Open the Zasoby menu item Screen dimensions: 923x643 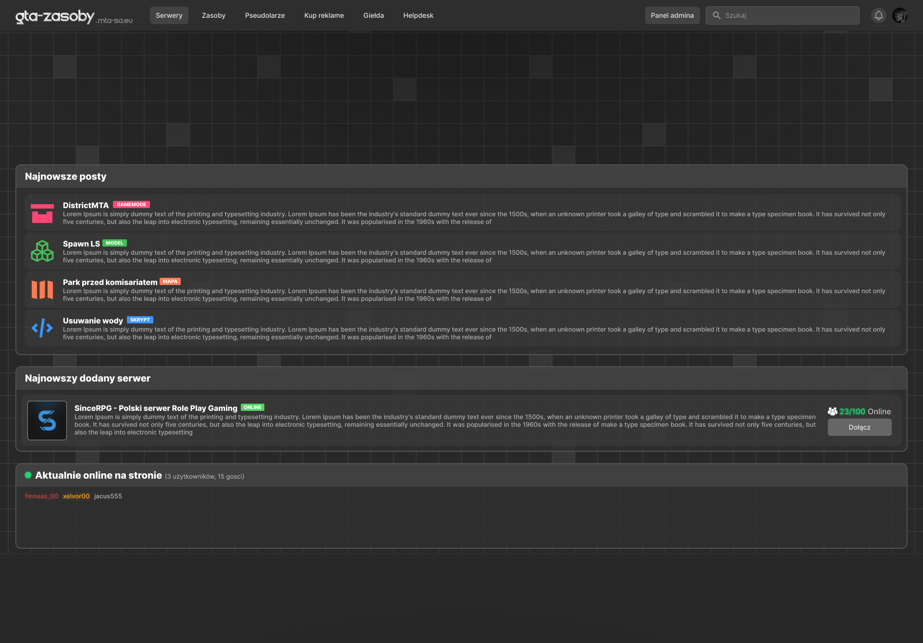coord(213,15)
